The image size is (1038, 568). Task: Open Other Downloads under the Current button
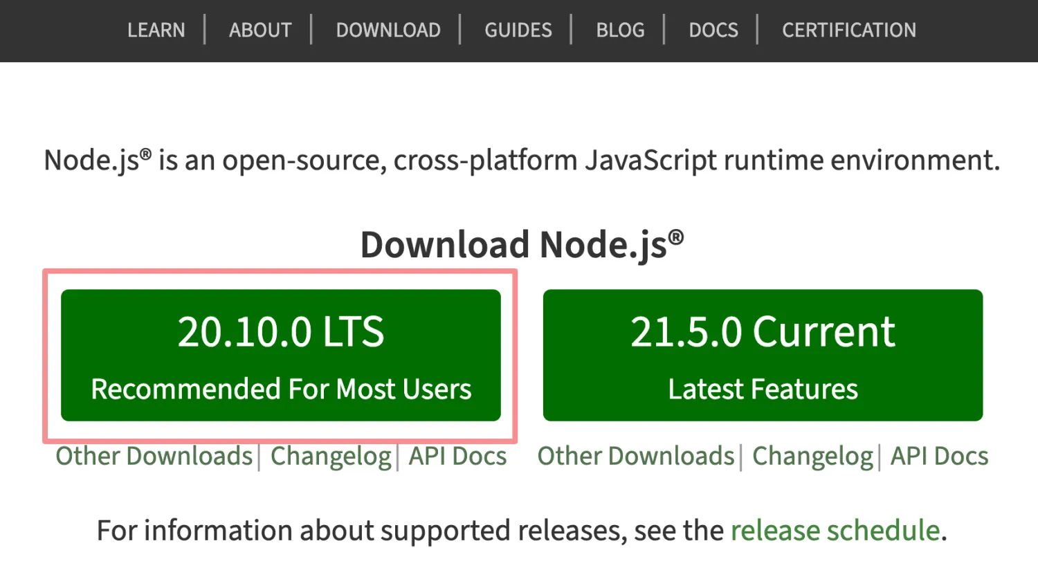tap(636, 456)
